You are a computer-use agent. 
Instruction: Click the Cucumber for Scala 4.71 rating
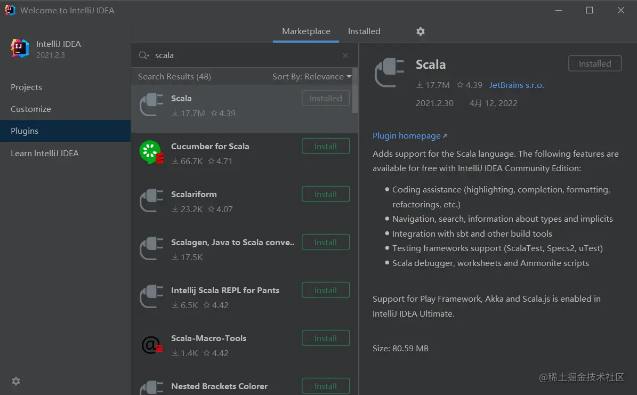220,162
